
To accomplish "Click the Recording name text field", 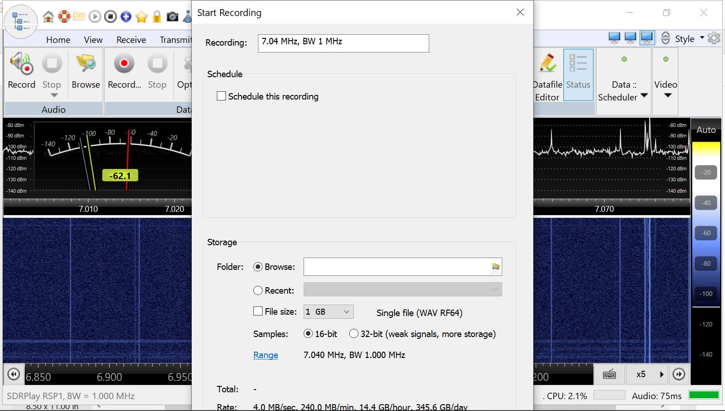I will pos(343,43).
